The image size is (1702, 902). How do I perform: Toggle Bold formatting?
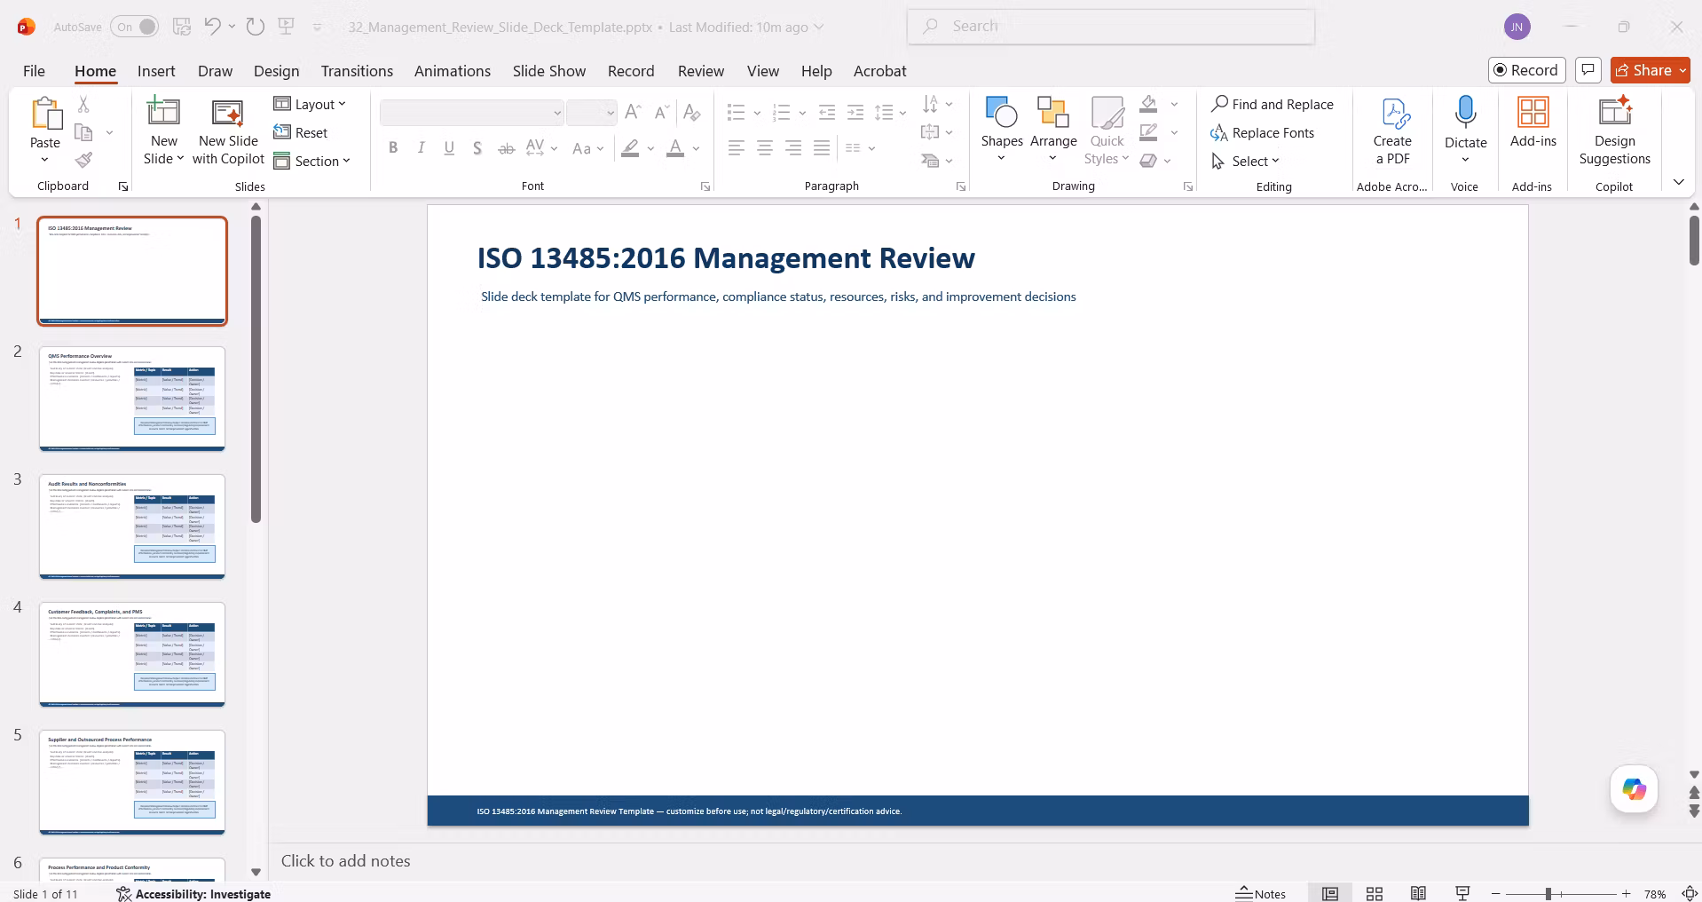point(393,148)
